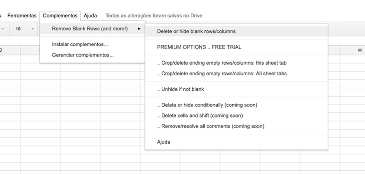Choose Unhide if not blank
Image resolution: width=365 pixels, height=174 pixels.
[180, 89]
